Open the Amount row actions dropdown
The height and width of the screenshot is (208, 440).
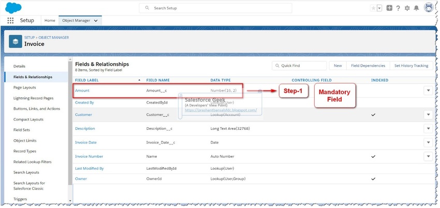pos(428,91)
